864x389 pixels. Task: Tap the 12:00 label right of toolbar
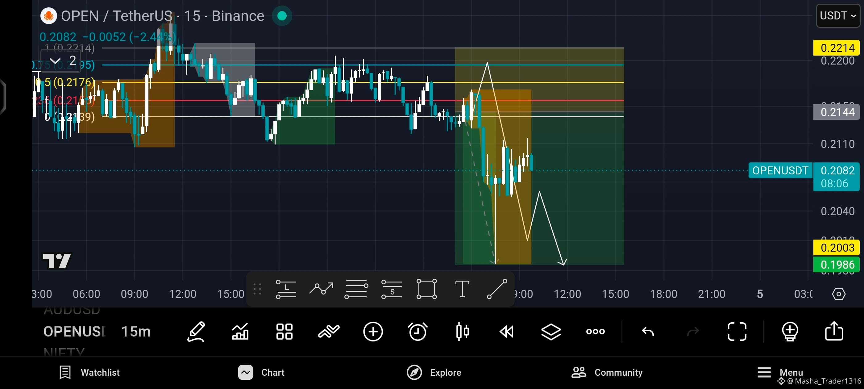[567, 294]
